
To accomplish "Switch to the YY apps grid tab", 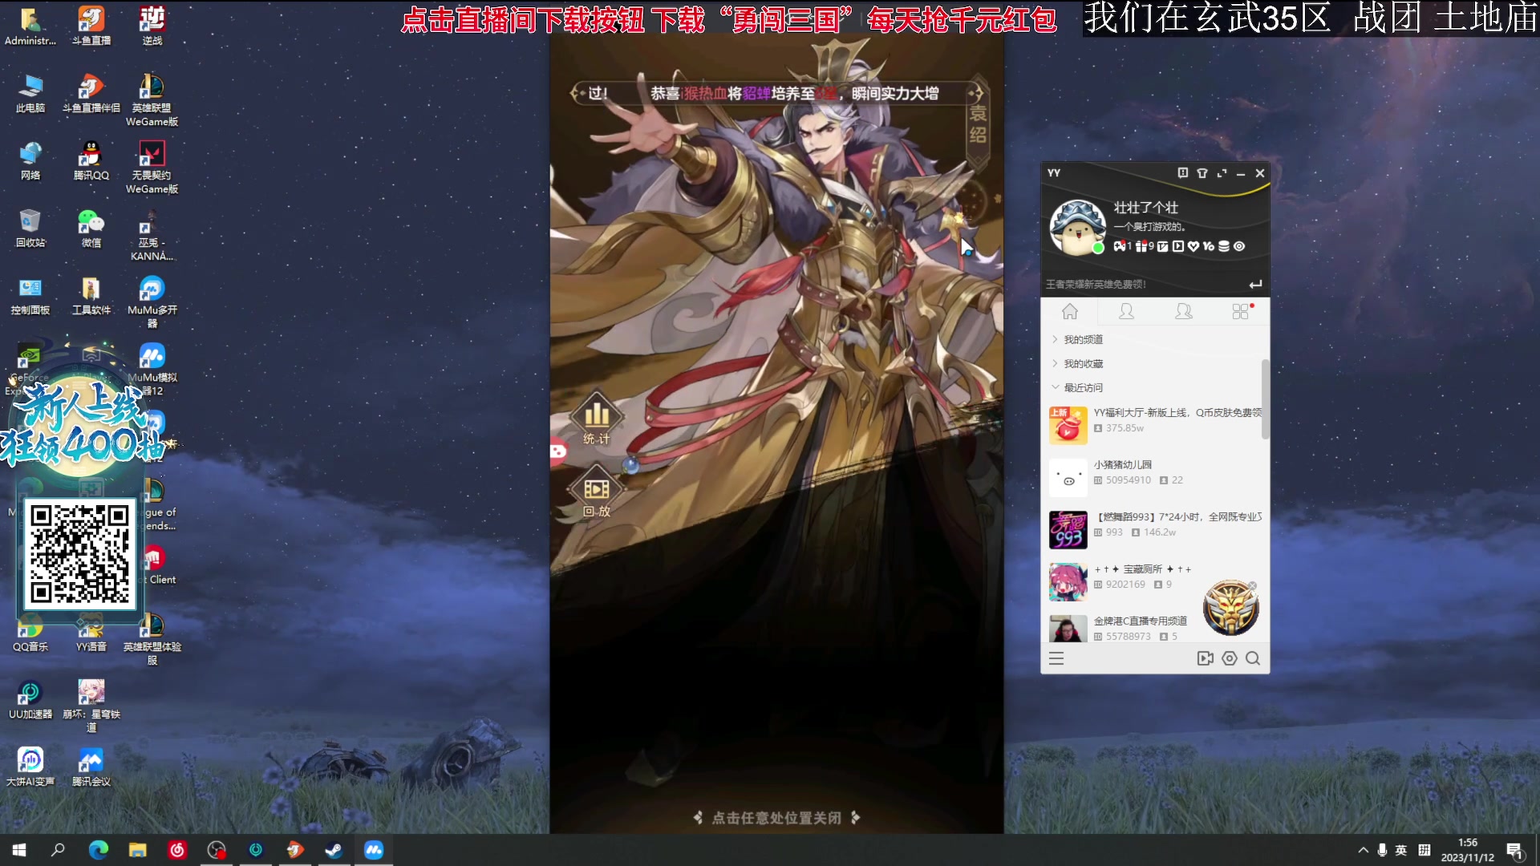I will point(1241,311).
